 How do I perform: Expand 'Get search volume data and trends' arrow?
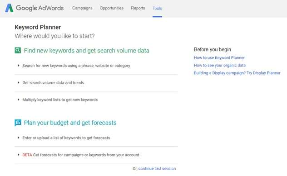coord(19,83)
